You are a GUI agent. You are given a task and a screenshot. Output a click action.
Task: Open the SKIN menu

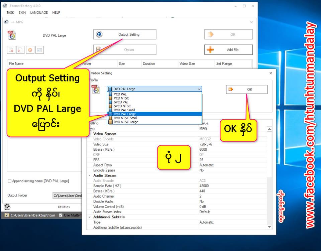[22, 13]
